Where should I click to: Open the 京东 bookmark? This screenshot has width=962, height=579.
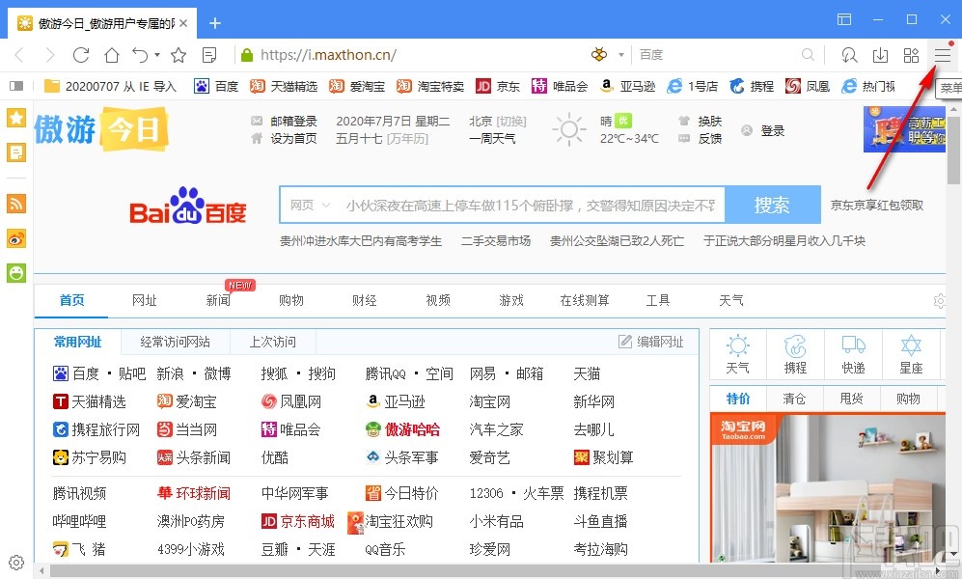click(498, 86)
